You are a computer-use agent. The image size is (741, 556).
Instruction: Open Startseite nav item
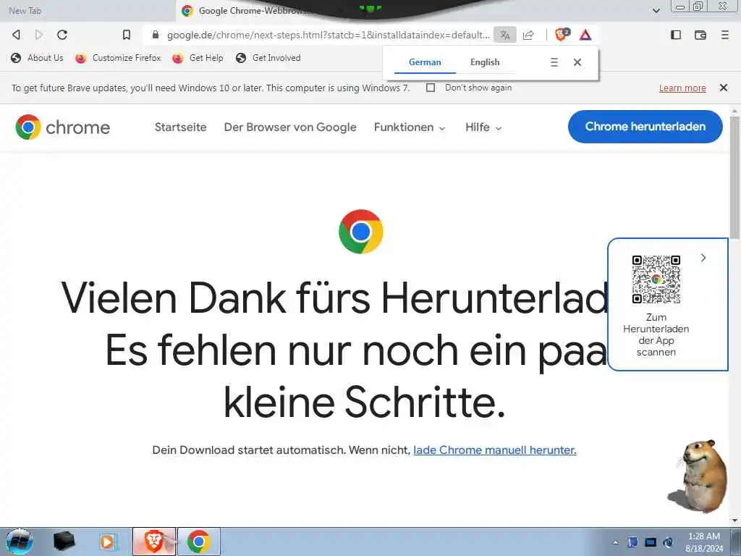(180, 127)
